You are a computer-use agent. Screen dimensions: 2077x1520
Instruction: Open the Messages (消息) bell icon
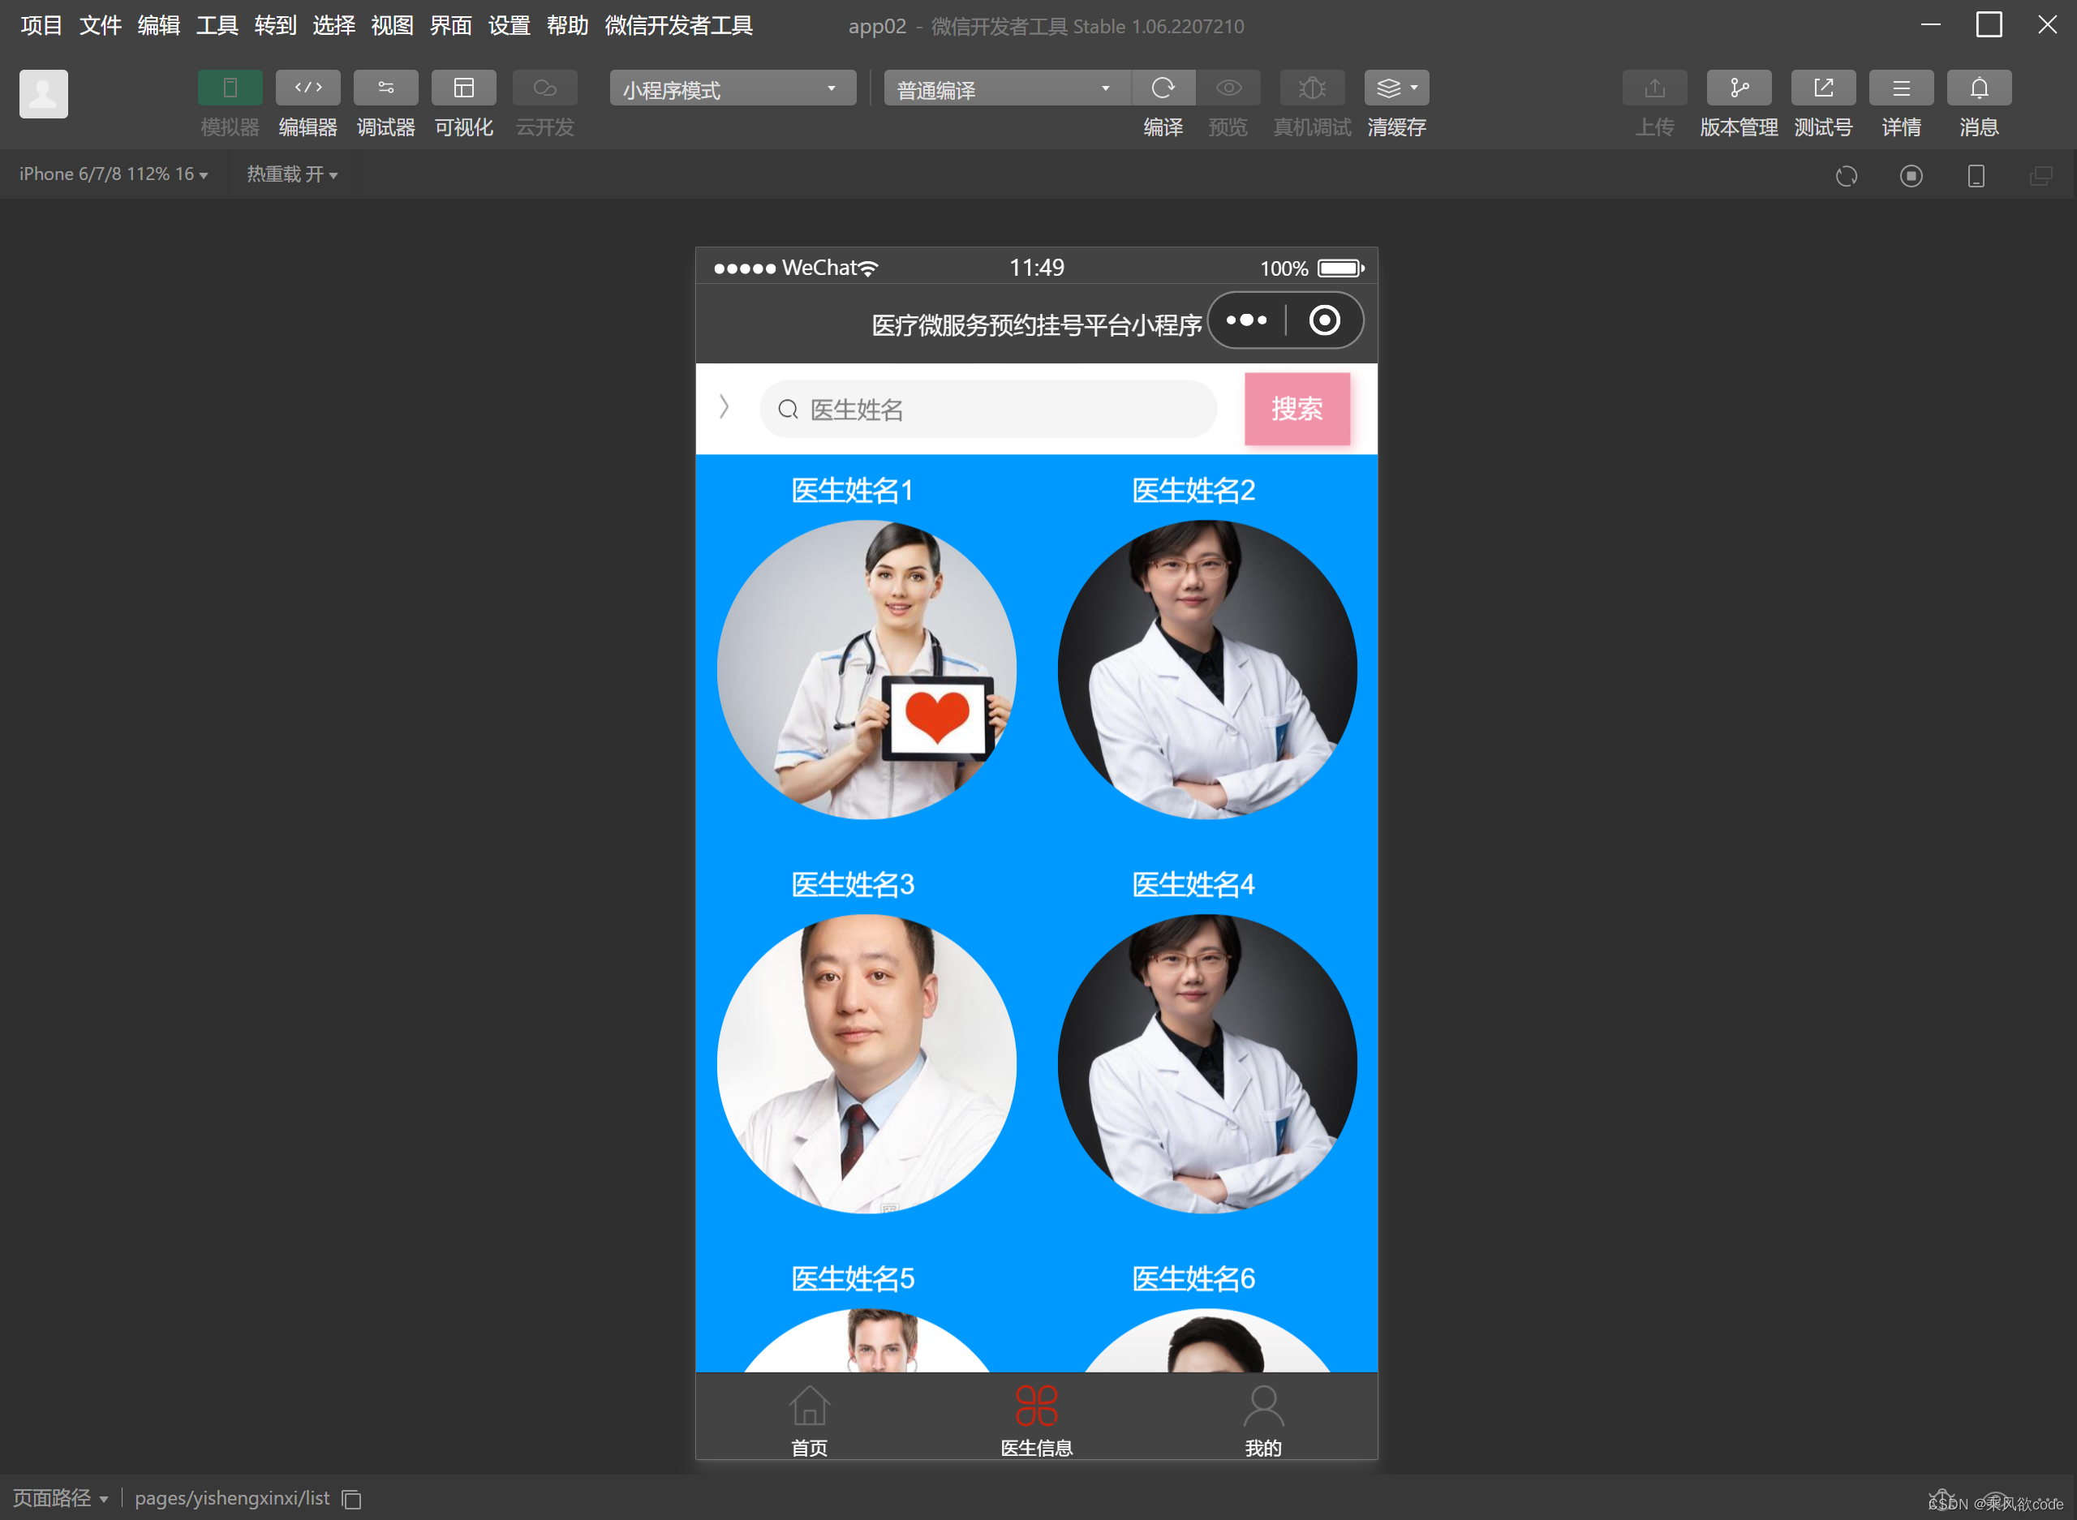tap(1979, 88)
